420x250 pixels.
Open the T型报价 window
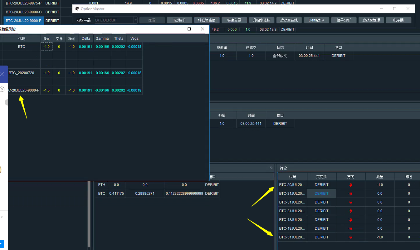(179, 20)
